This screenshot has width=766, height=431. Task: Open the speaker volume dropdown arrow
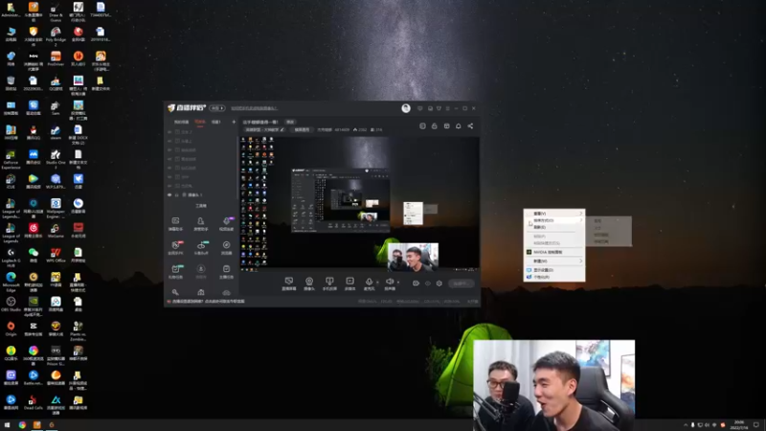coord(398,282)
